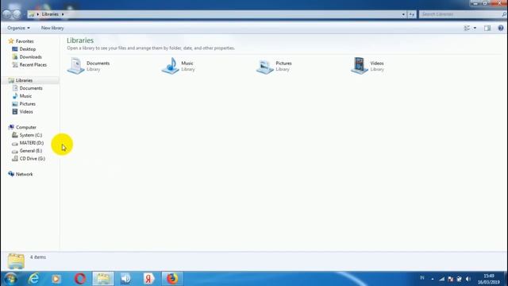Toggle the preview pane button
508x286 pixels.
coord(487,29)
